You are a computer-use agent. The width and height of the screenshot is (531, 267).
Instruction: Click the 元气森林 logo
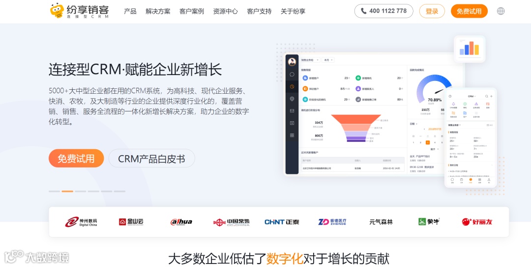pyautogui.click(x=381, y=222)
